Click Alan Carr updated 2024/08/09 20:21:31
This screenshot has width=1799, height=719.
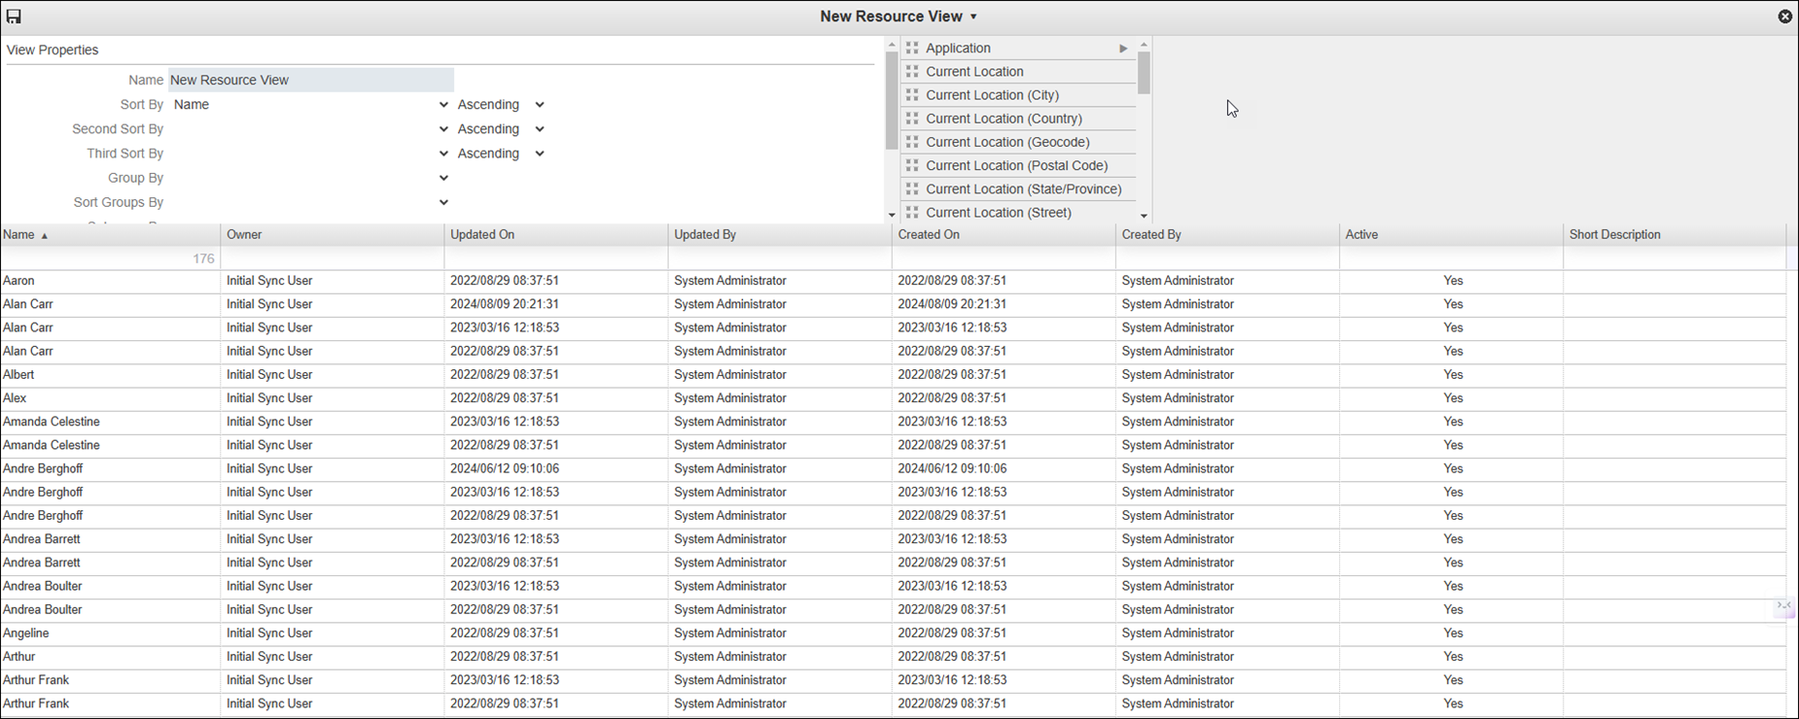coord(505,304)
